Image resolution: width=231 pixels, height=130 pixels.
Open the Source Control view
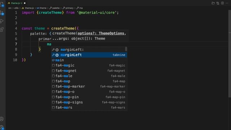point(2,13)
